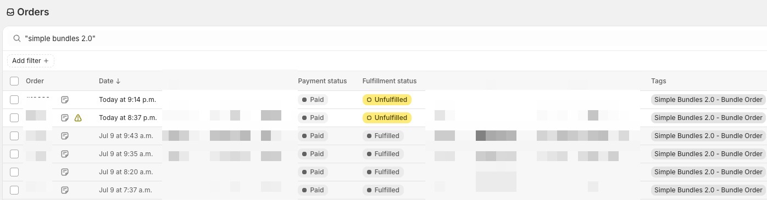Open note icon on Jul 9 8:20 a.m. order
The width and height of the screenshot is (767, 200).
pyautogui.click(x=65, y=172)
